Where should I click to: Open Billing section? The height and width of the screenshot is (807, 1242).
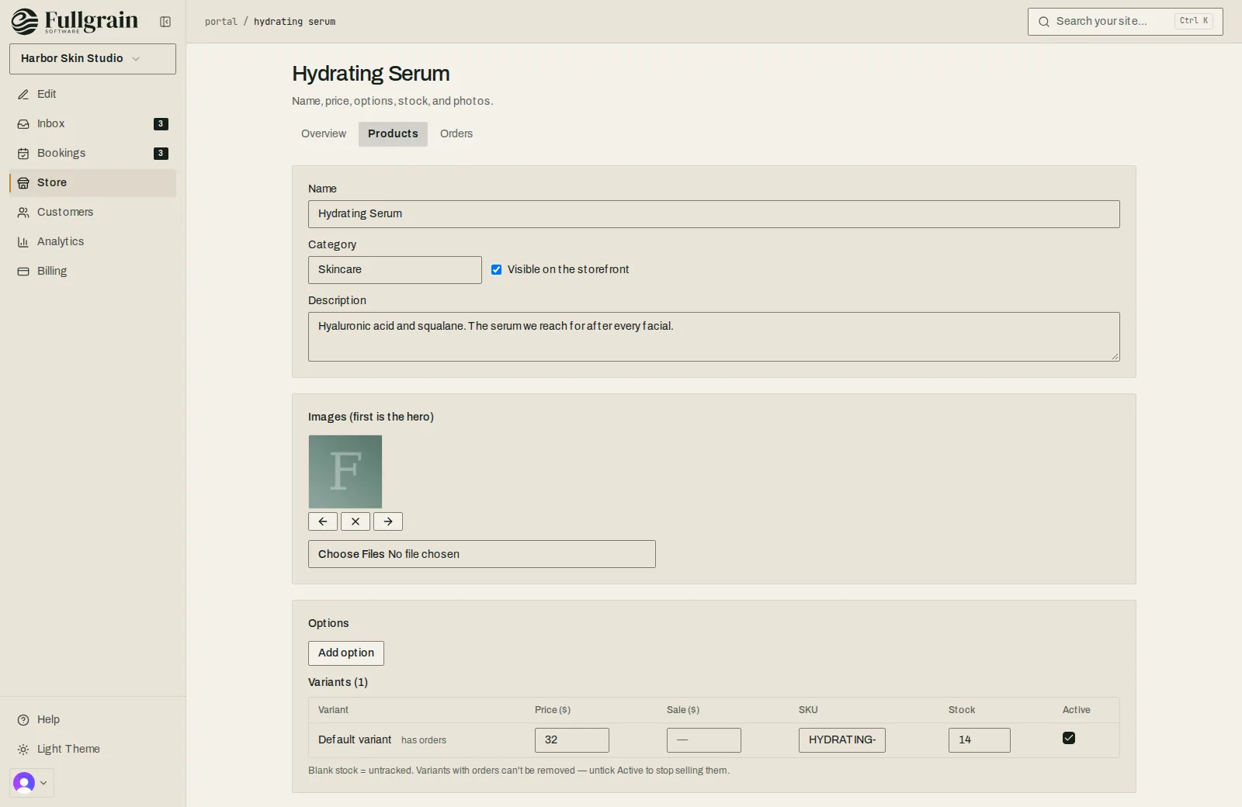click(x=92, y=271)
